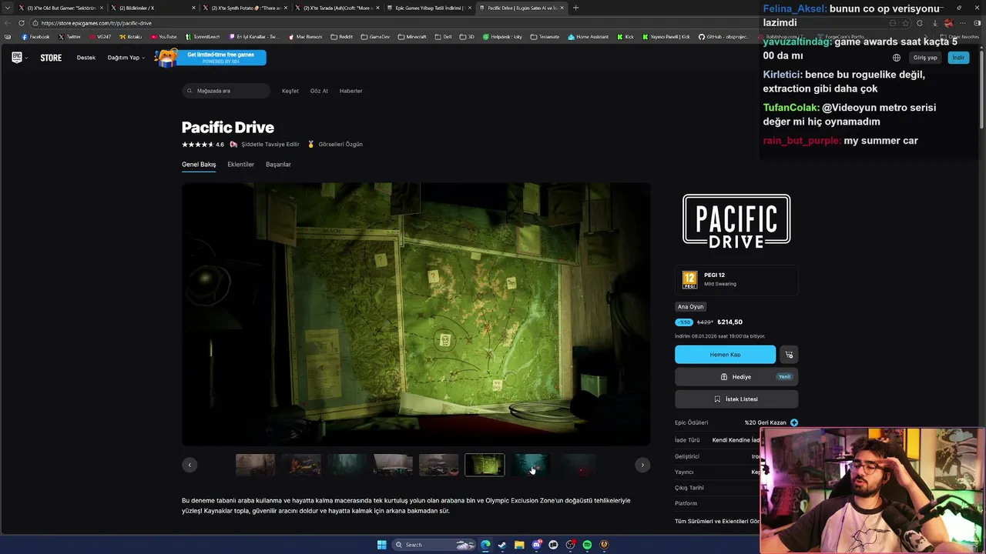The width and height of the screenshot is (986, 554).
Task: Open File Explorer from the taskbar
Action: click(519, 545)
